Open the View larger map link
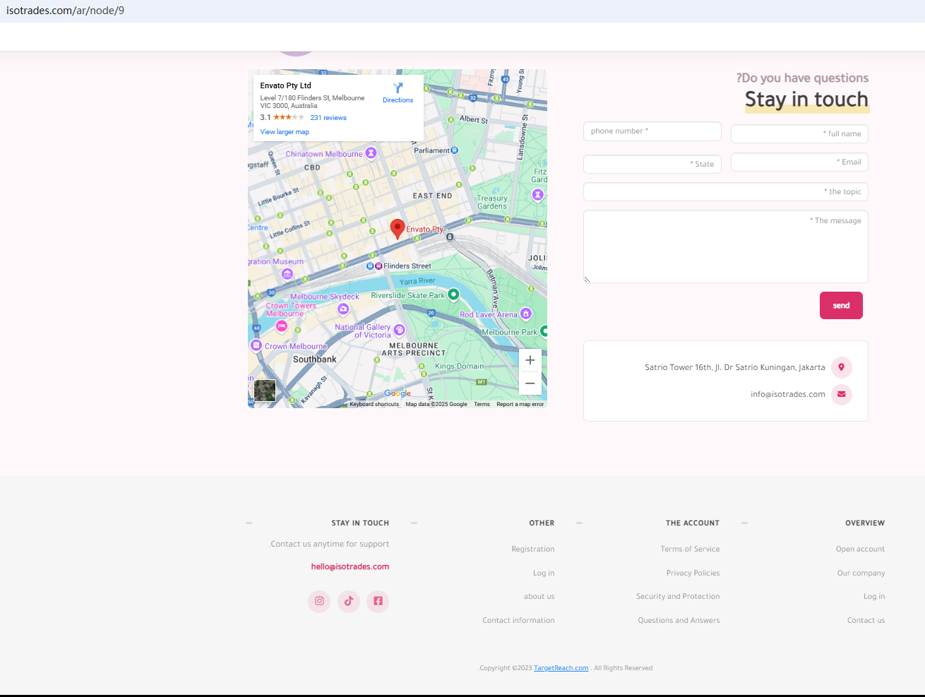 (x=285, y=132)
